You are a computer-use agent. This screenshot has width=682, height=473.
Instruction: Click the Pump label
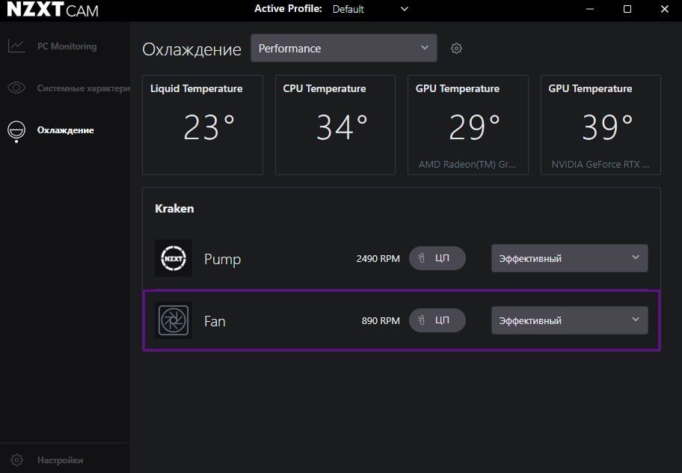(222, 259)
